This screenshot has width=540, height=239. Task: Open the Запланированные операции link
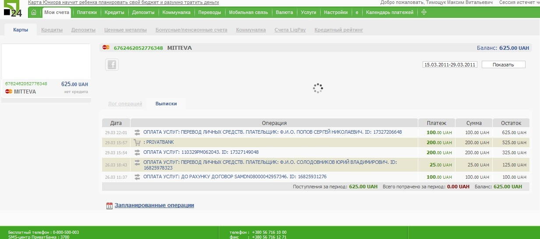pos(154,205)
